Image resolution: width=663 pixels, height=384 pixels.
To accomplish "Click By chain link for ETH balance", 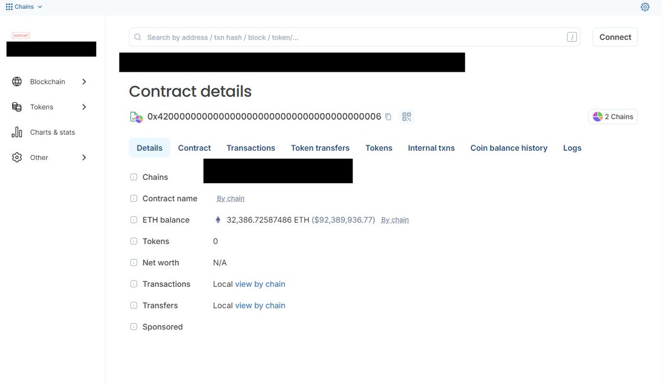I will coord(395,220).
